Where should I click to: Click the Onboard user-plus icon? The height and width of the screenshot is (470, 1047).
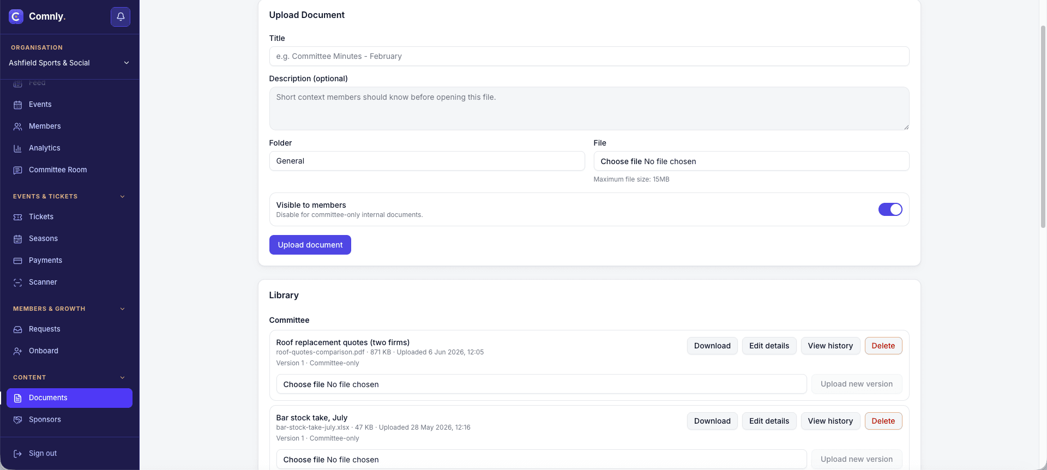(17, 351)
